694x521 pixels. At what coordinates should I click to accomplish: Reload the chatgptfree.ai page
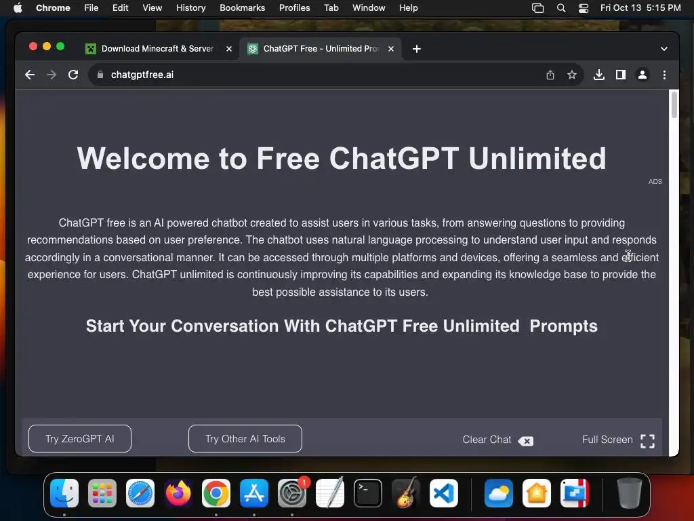tap(73, 75)
